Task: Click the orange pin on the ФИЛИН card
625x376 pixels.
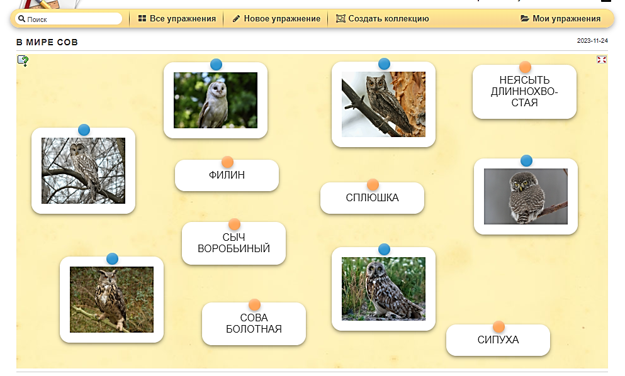Action: point(227,162)
